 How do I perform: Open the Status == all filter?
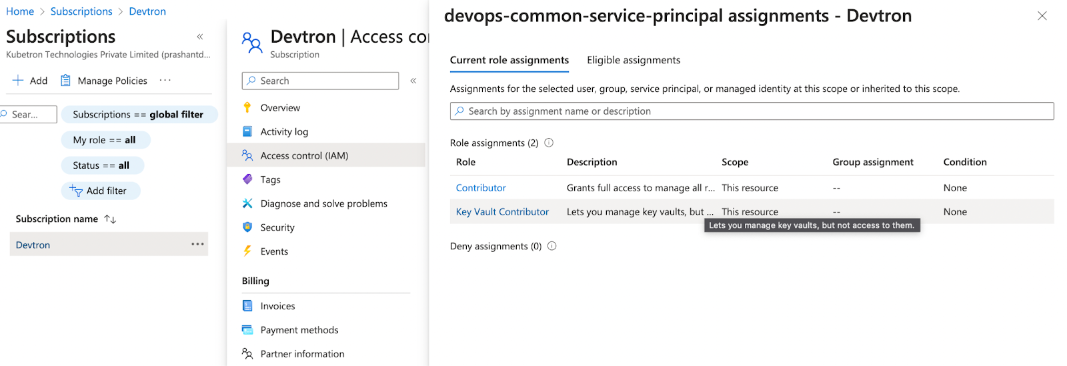(102, 165)
